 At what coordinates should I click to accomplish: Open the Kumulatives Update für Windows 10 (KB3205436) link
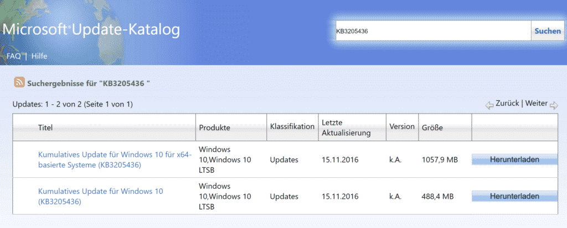pyautogui.click(x=101, y=196)
